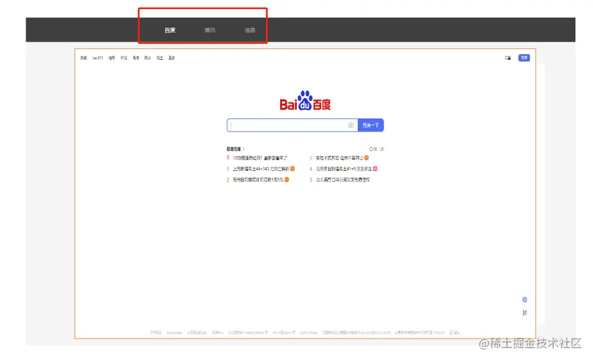
Task: Open the 视频 link in Baidu nav
Action: click(136, 58)
